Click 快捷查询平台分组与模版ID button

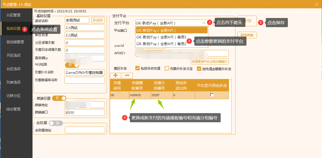coord(210,62)
